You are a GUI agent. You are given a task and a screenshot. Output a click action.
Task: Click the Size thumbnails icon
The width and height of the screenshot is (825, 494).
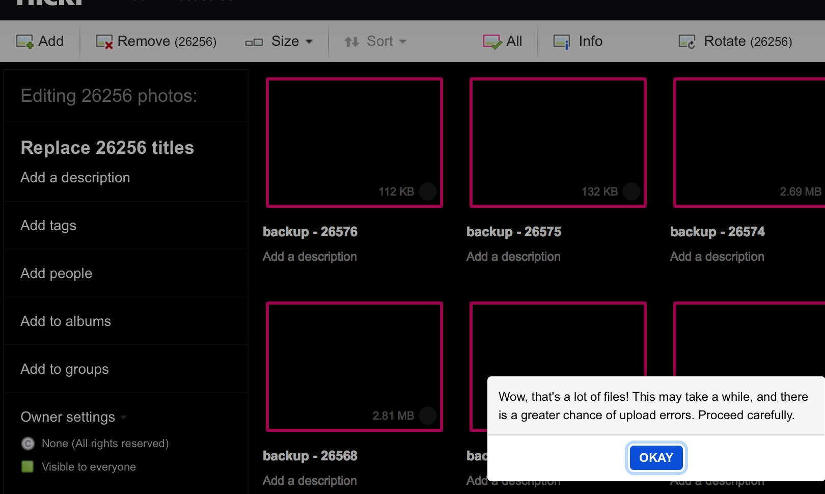[254, 42]
